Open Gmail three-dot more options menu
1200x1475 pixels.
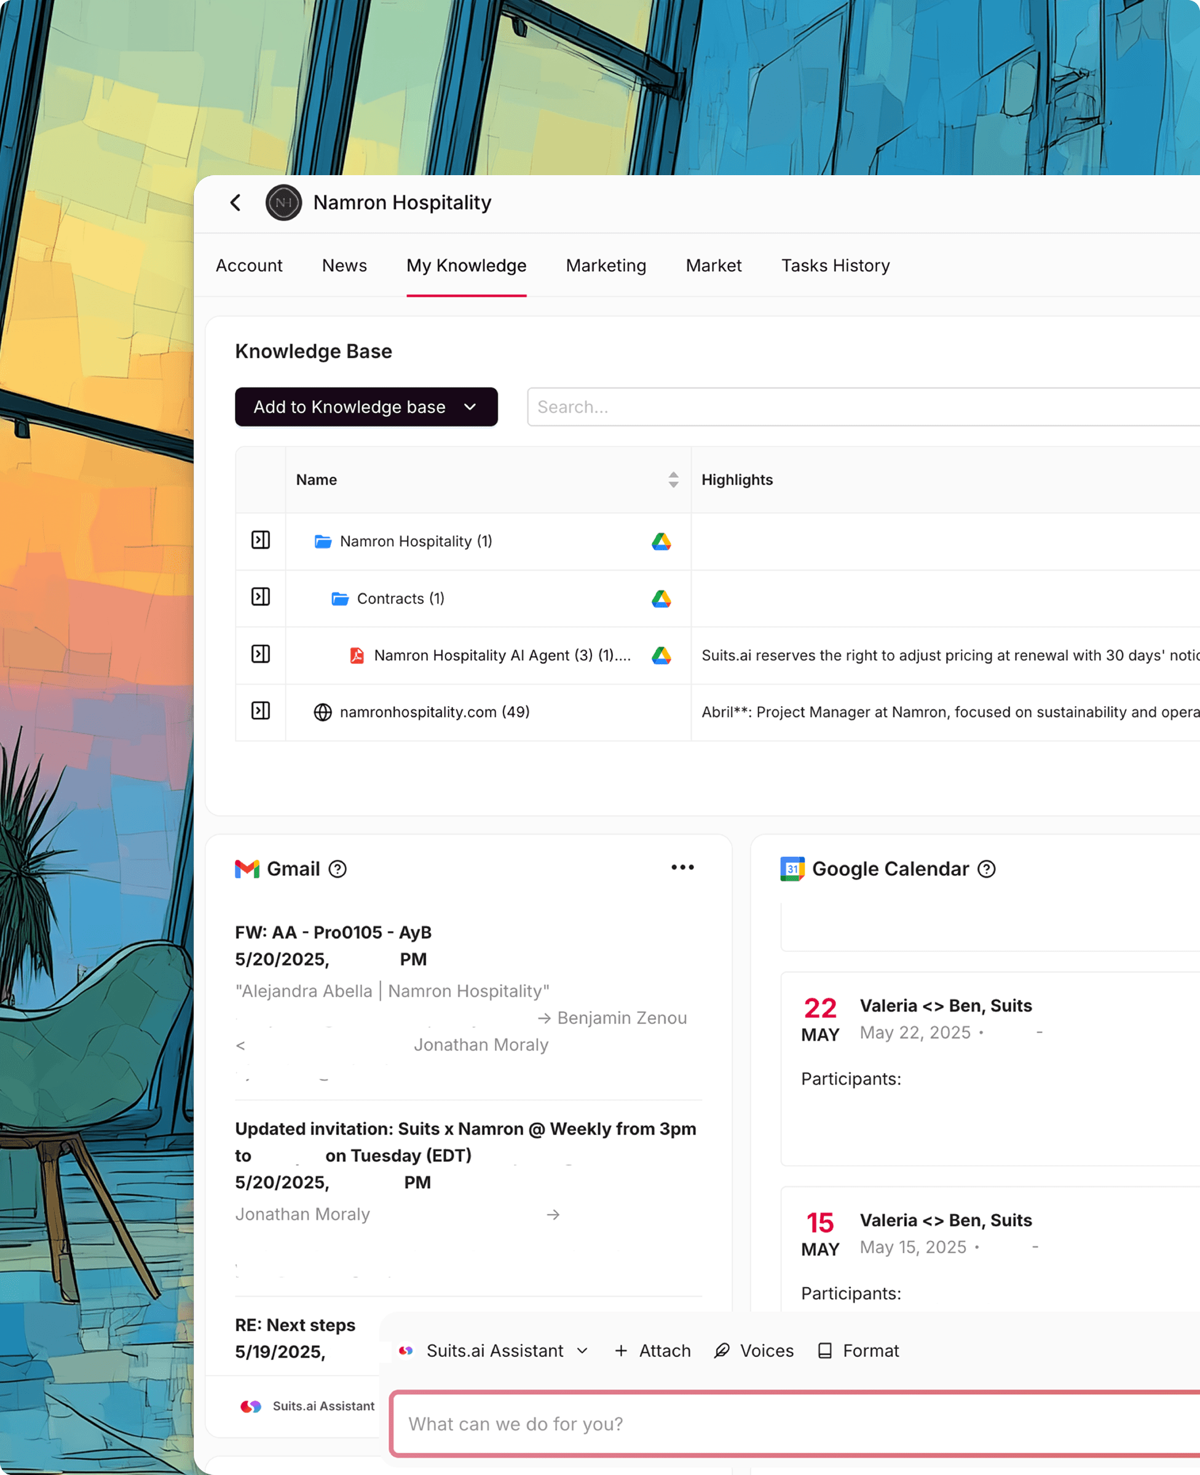click(682, 868)
